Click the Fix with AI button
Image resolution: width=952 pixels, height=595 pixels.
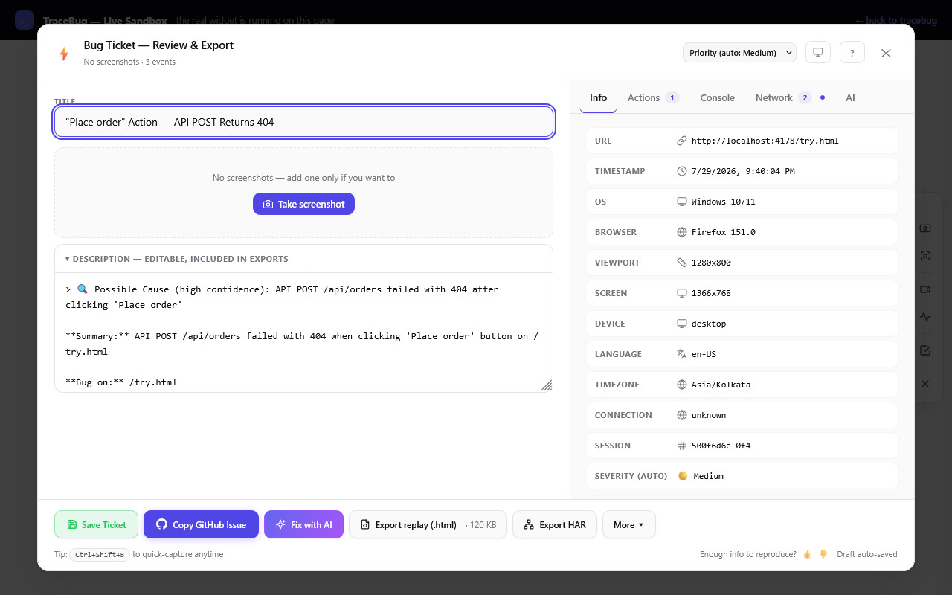[x=303, y=524]
